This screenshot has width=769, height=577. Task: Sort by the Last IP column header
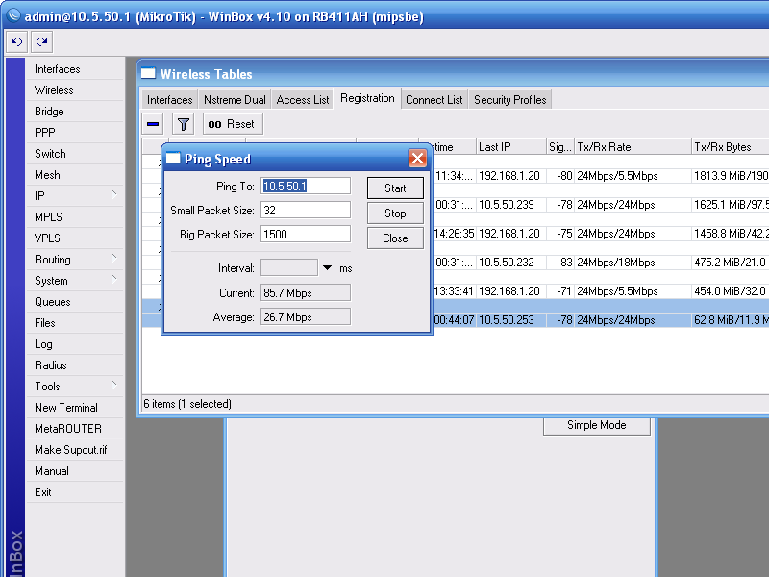511,147
